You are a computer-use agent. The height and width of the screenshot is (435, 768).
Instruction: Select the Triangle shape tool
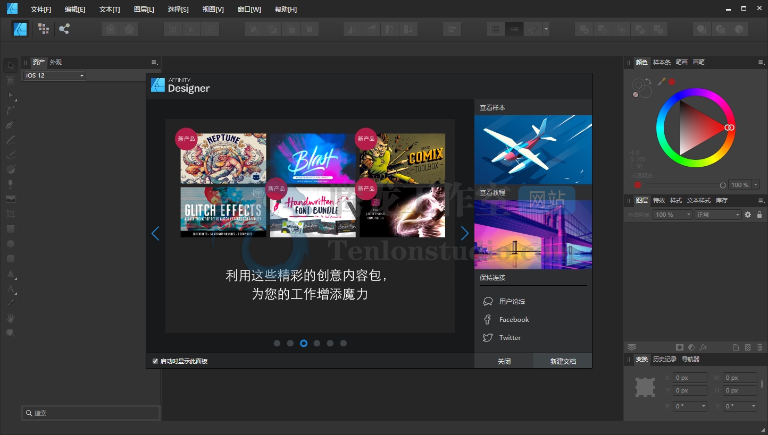coord(11,274)
